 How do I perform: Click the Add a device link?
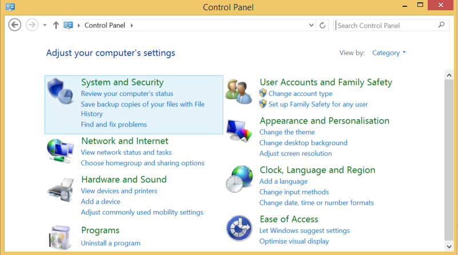[101, 202]
